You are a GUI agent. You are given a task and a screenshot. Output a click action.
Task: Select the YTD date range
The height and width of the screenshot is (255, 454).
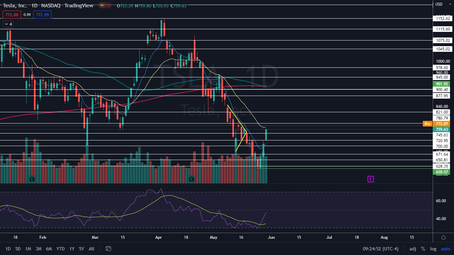tap(60, 249)
